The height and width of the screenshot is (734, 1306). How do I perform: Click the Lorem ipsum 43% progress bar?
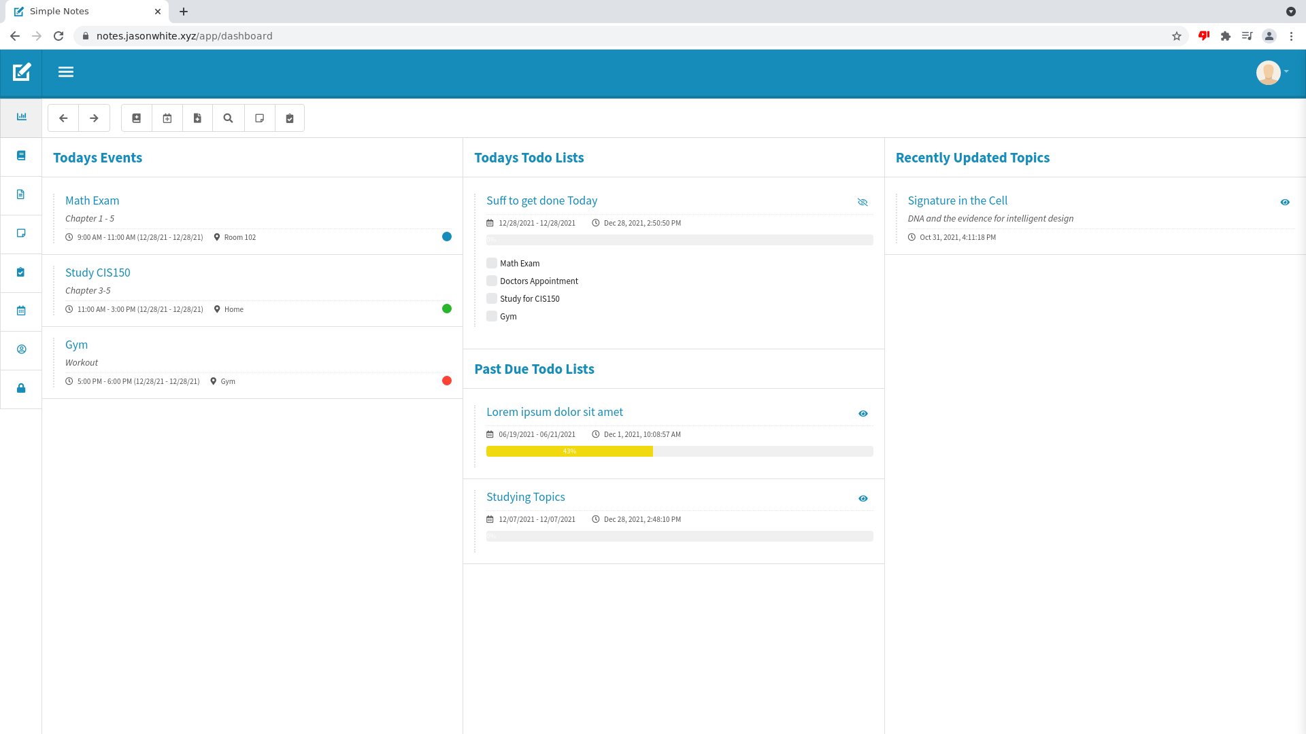(x=569, y=451)
